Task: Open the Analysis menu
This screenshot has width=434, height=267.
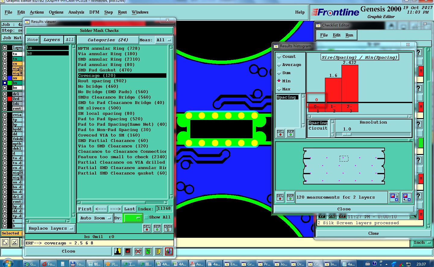Action: (76, 12)
